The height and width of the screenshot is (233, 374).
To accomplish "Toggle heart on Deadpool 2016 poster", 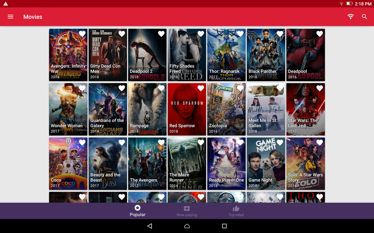I will (320, 34).
